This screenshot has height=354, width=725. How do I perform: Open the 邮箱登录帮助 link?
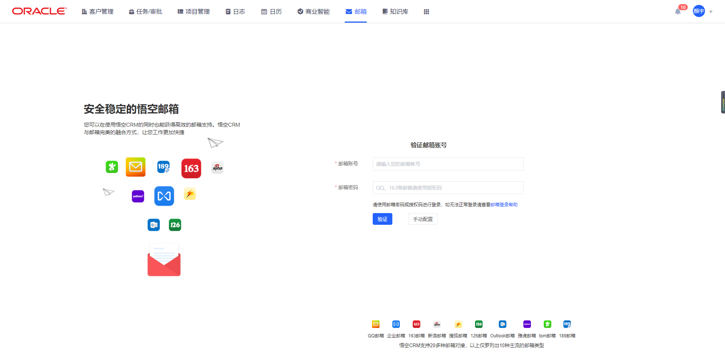tap(504, 205)
